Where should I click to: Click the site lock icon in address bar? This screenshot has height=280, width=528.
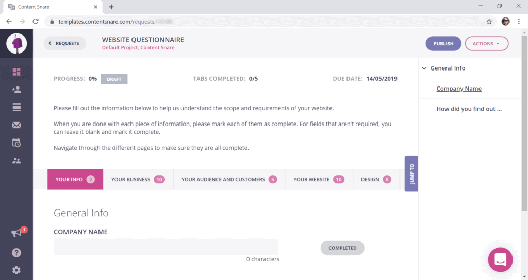(x=52, y=22)
